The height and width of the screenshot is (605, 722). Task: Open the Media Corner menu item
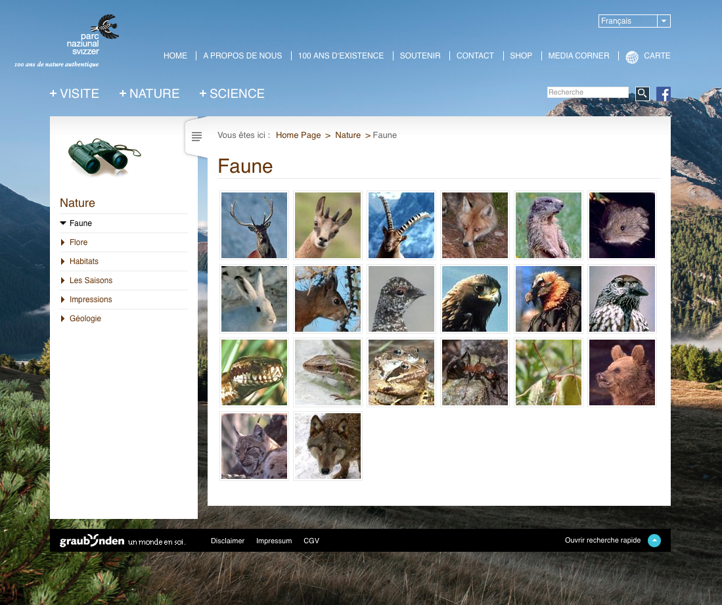578,56
